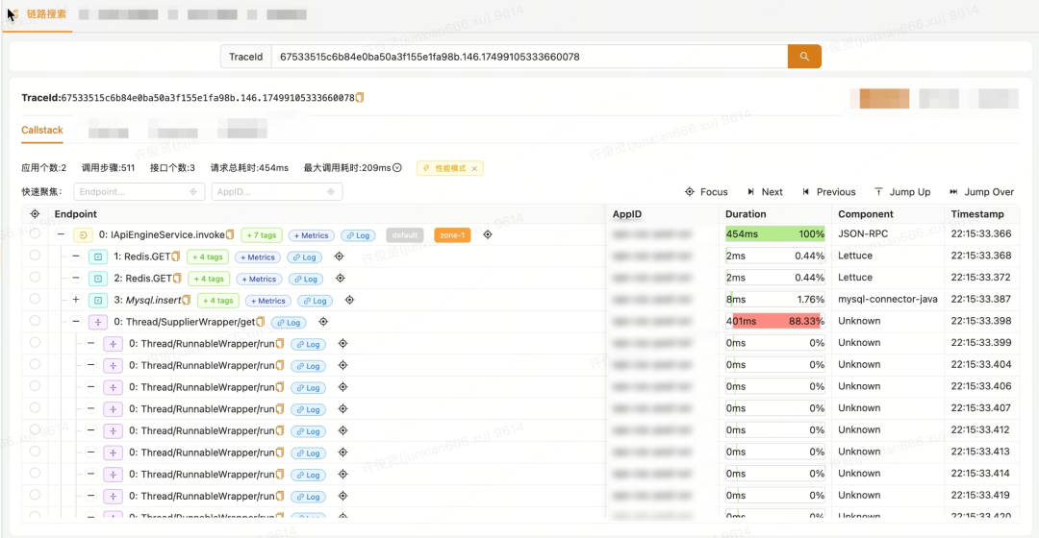Collapse the RunnableWrapper/run node at 22:15:33.413
The height and width of the screenshot is (538, 1039).
pos(90,452)
